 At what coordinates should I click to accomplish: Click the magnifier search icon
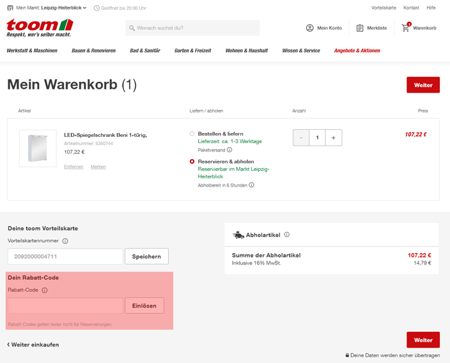tap(132, 28)
